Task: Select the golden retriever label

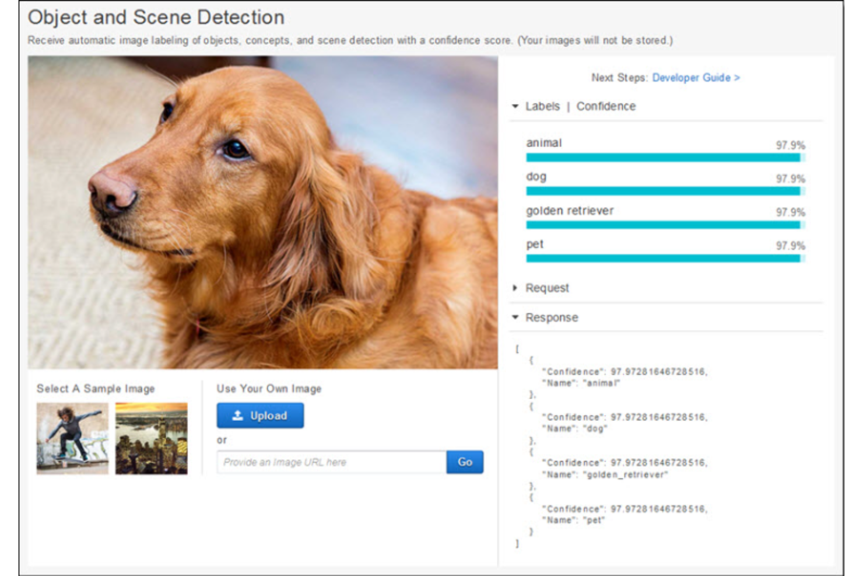Action: [570, 211]
